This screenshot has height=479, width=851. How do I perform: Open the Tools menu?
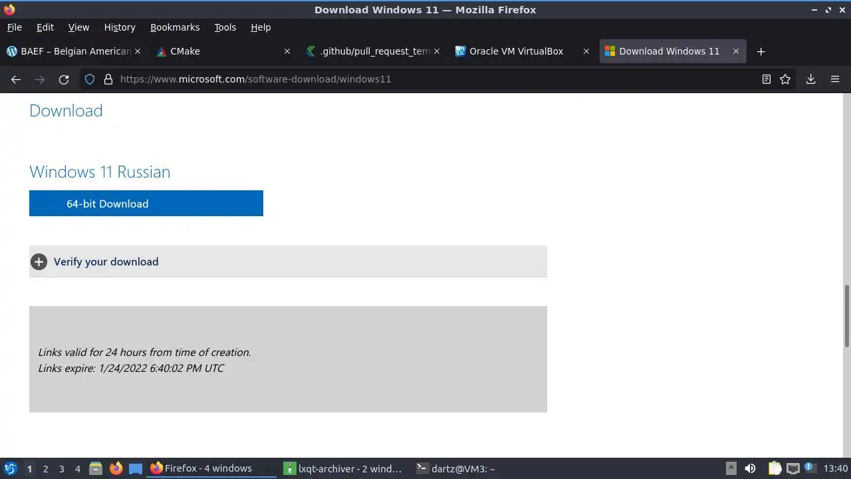point(225,27)
